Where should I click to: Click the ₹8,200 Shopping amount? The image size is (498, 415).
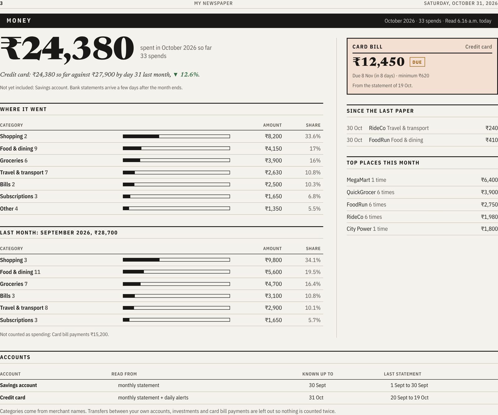[x=273, y=136]
